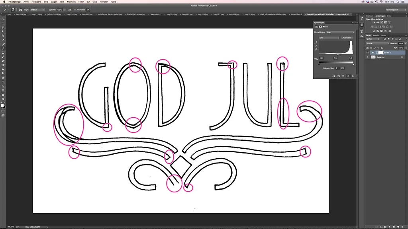The image size is (408, 229).
Task: Select the Gradient tool
Action: coord(3,65)
